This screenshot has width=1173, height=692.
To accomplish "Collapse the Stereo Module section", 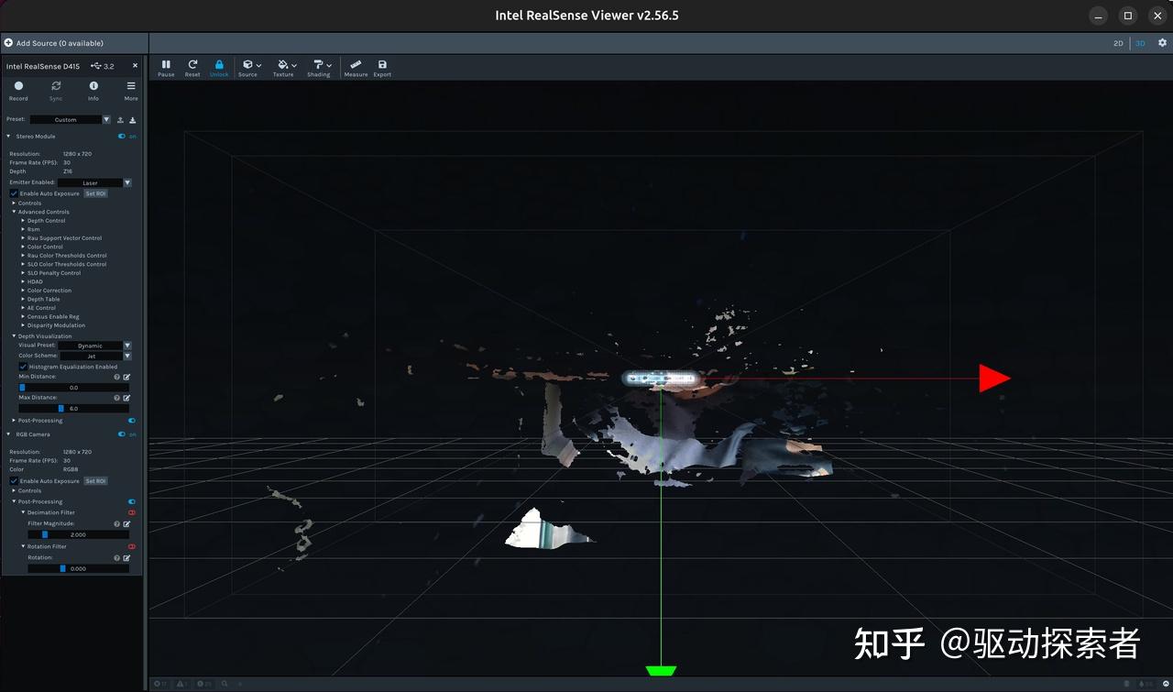I will click(x=8, y=137).
